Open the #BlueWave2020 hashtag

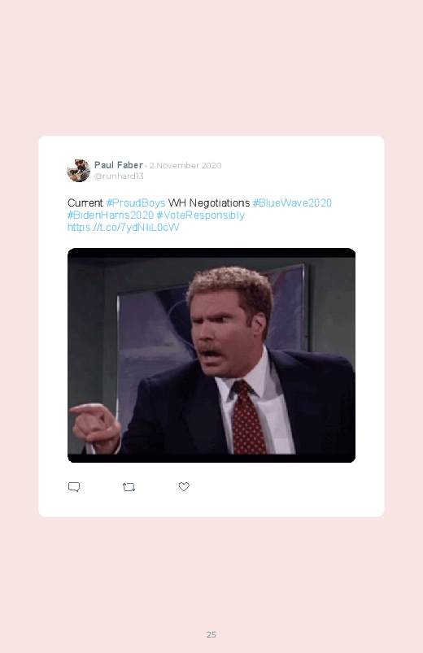[292, 202]
